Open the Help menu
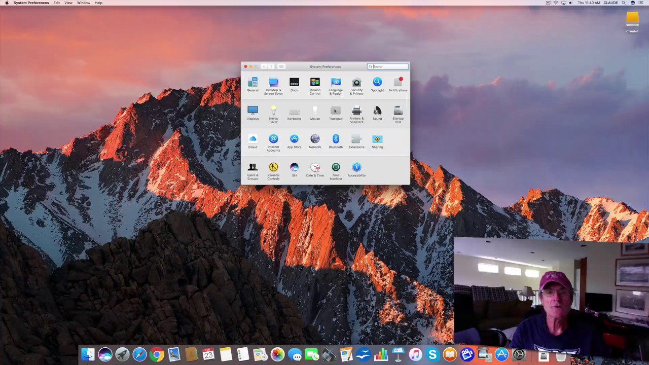The height and width of the screenshot is (365, 649). (x=98, y=3)
